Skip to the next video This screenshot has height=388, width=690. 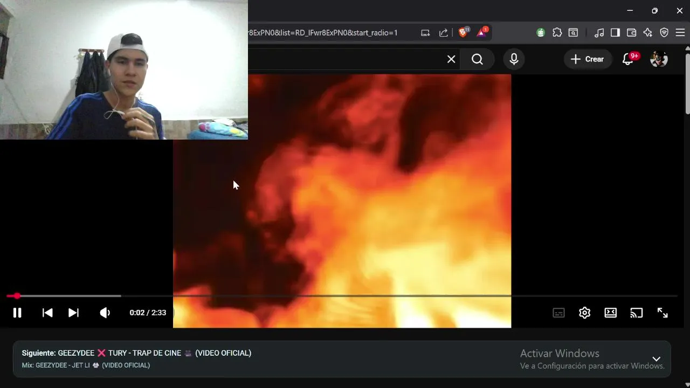74,313
